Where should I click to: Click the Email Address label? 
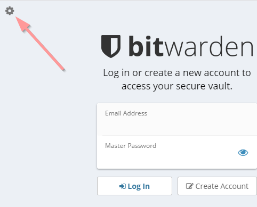[126, 113]
